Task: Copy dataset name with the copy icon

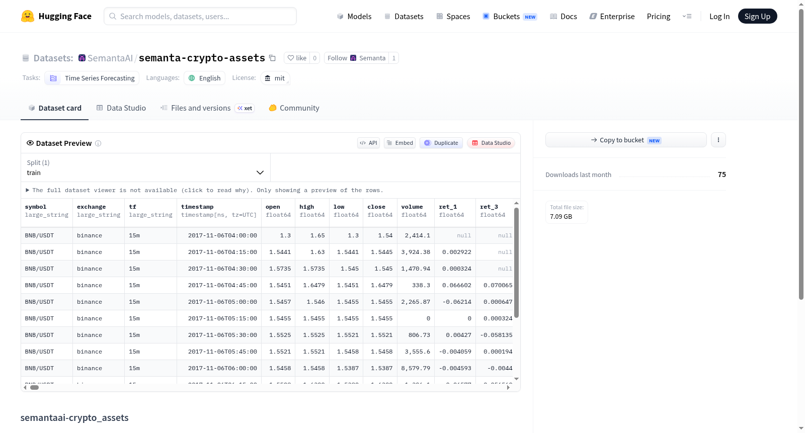Action: coord(272,58)
